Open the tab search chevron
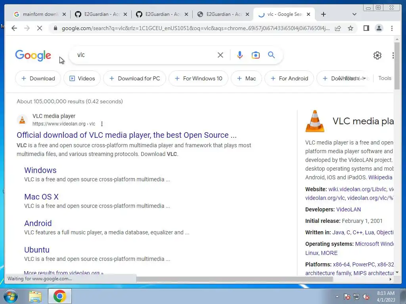The height and width of the screenshot is (304, 406). coord(354,14)
